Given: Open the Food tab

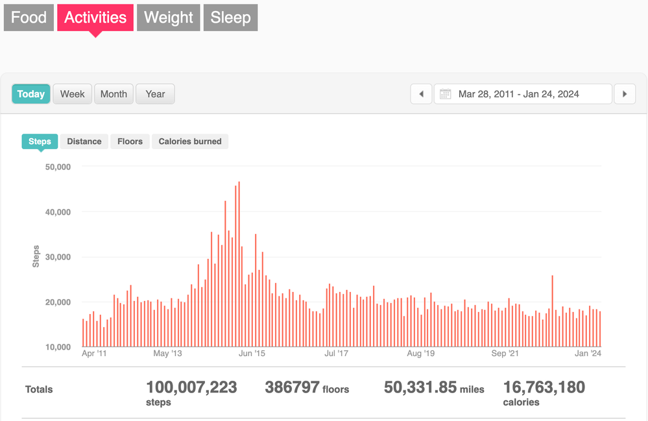Looking at the screenshot, I should click(29, 18).
